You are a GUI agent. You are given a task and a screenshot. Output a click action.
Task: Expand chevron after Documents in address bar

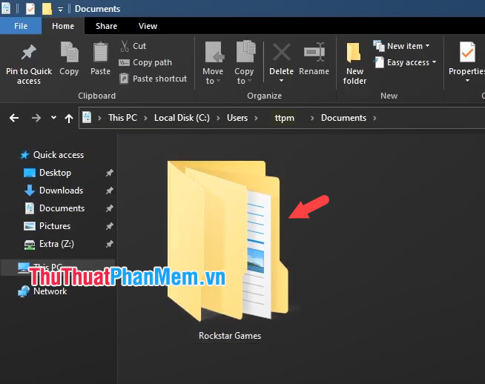pos(375,118)
